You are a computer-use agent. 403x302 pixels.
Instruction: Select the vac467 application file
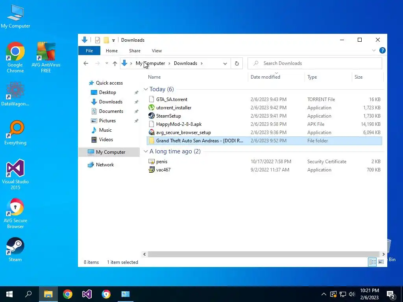tap(264, 170)
